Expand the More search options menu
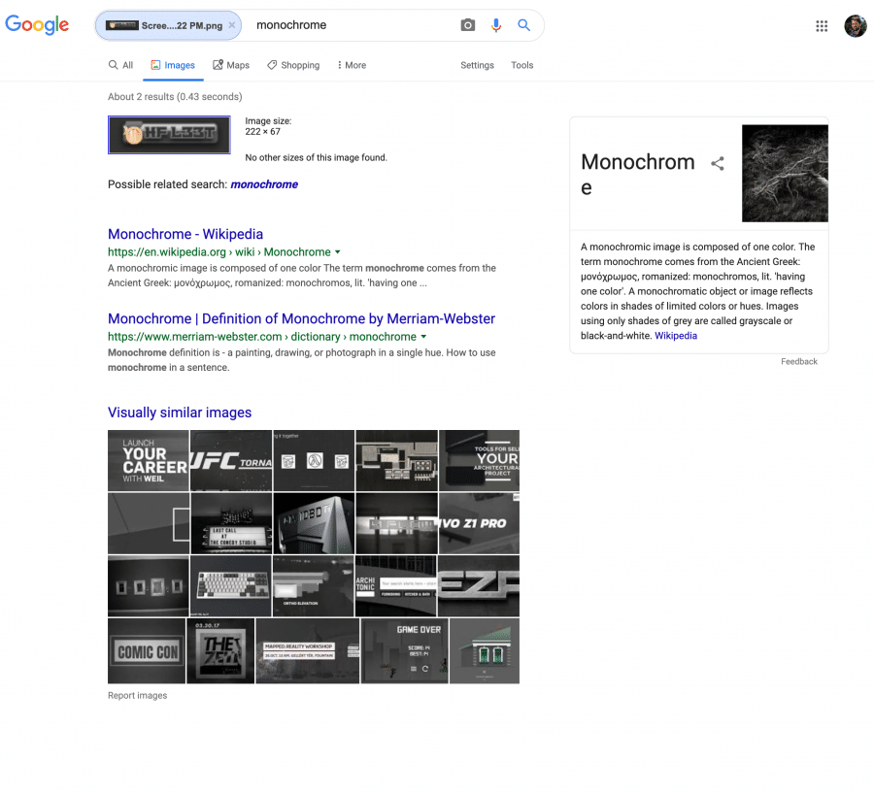 pos(350,64)
